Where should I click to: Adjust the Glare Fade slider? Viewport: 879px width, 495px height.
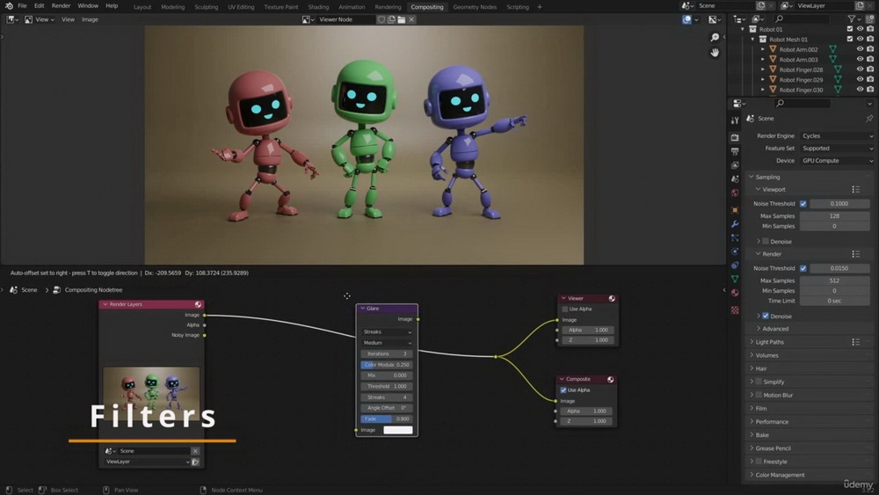387,419
